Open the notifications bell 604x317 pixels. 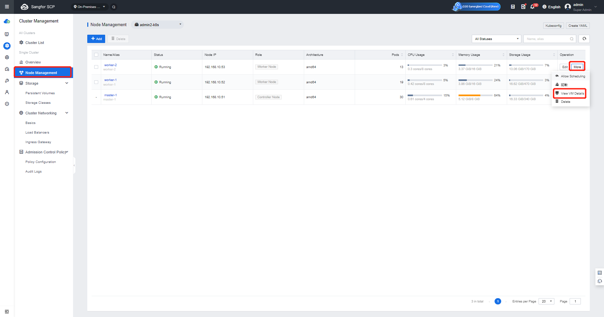[532, 7]
